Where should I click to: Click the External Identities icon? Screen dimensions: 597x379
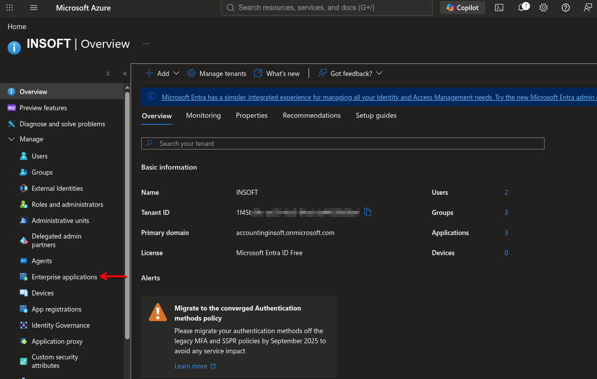[24, 188]
